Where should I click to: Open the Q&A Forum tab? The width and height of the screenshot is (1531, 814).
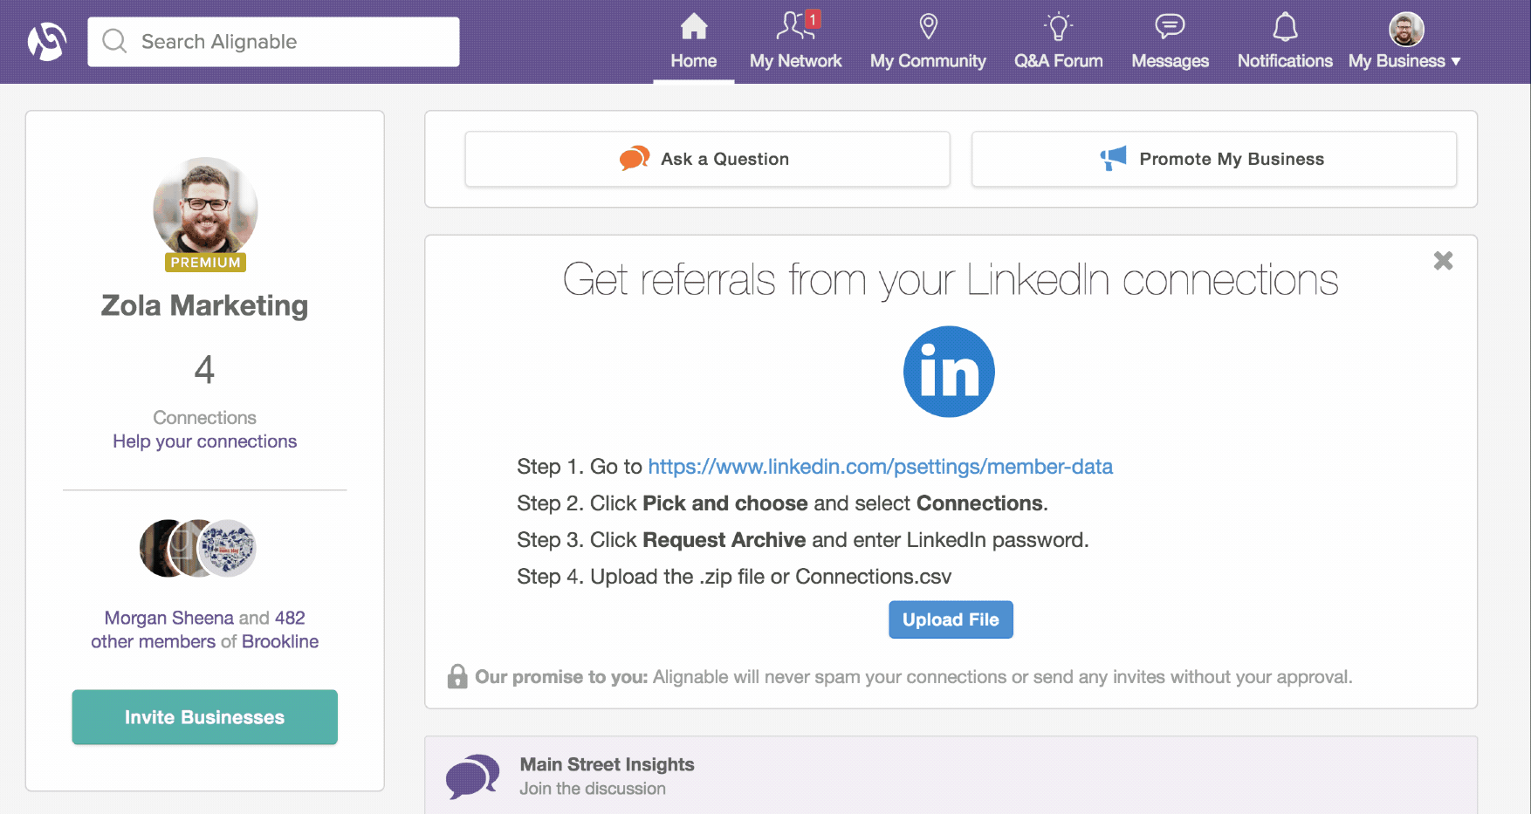pos(1058,42)
